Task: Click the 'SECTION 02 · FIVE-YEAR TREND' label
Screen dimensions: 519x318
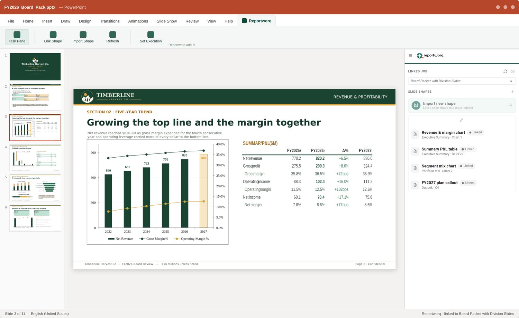Action: click(x=119, y=112)
